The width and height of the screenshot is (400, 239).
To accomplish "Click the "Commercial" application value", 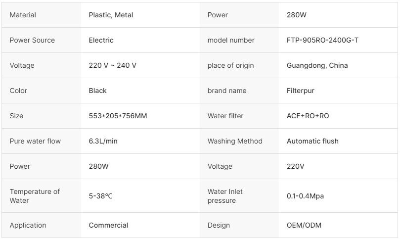I will pyautogui.click(x=108, y=225).
